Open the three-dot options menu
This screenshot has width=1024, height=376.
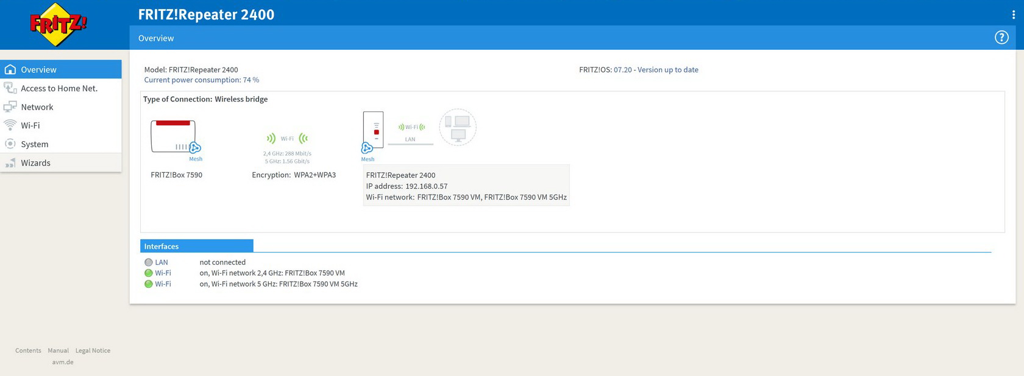1014,15
